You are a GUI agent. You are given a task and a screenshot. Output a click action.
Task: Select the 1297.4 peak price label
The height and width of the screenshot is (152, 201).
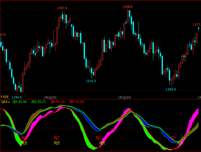pyautogui.click(x=62, y=8)
